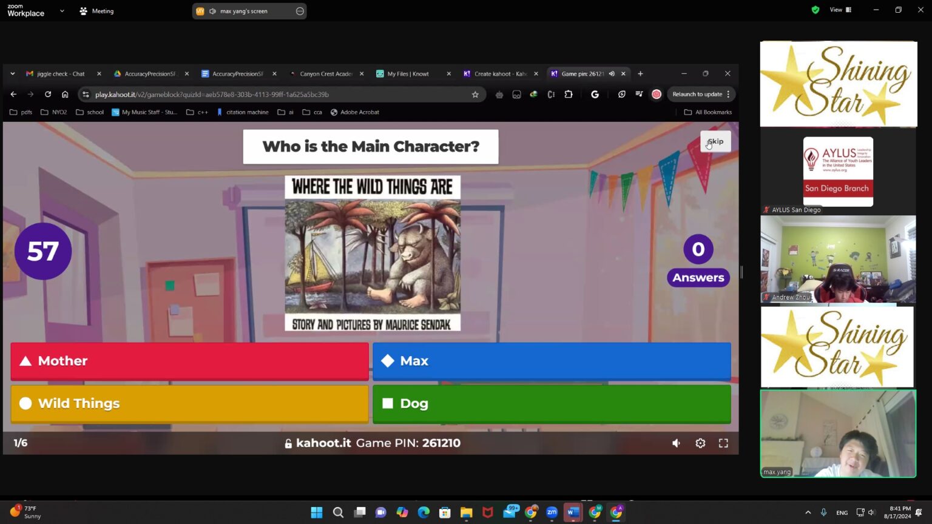Open the citation machine bookmark

tap(242, 112)
